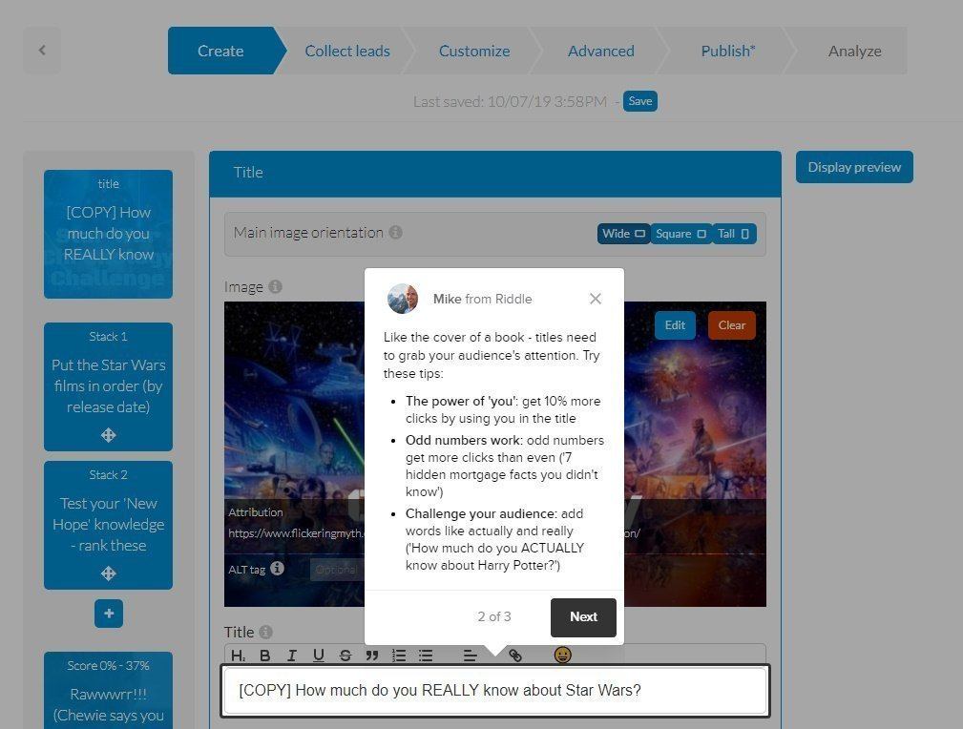This screenshot has height=729, width=963.
Task: Insert a link with chain icon
Action: click(515, 656)
